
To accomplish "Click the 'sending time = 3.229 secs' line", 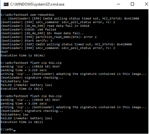I will (24, 70).
